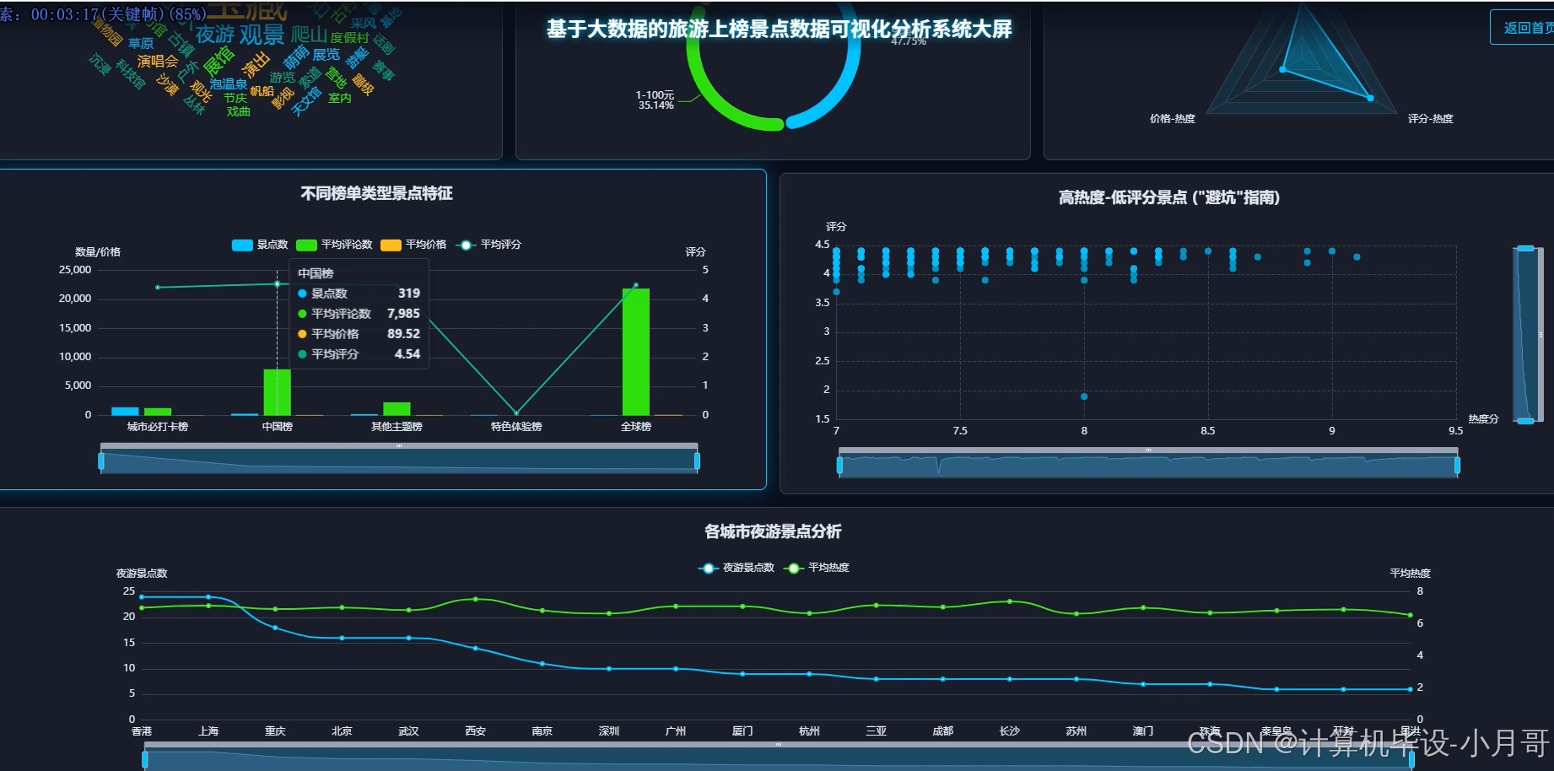Screen dimensions: 1554x771
Task: Toggle the 平均评论数 legend item
Action: [334, 245]
